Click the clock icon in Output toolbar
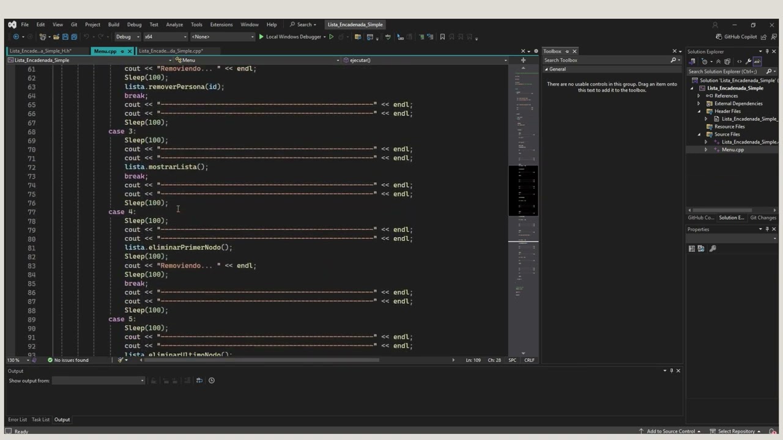The width and height of the screenshot is (783, 440). tap(212, 381)
